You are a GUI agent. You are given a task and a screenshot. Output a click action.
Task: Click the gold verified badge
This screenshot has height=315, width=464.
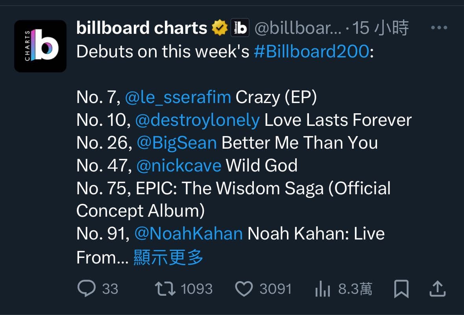pos(220,28)
